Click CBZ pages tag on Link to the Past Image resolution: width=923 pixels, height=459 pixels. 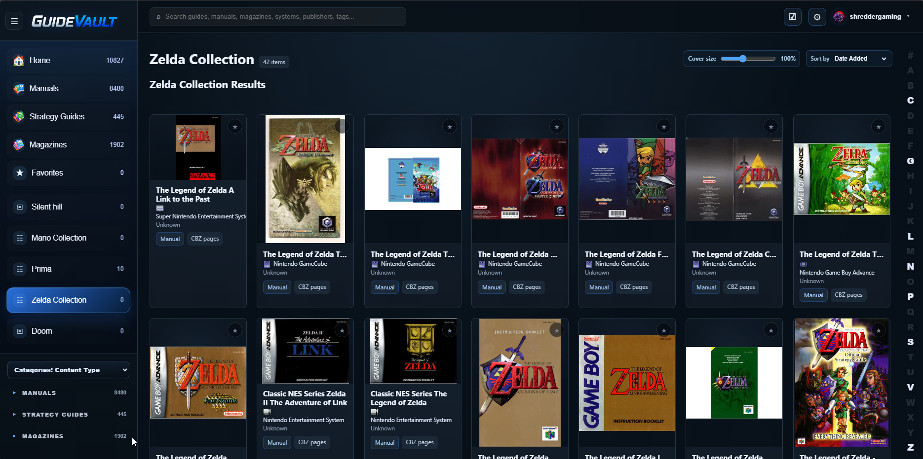pyautogui.click(x=205, y=239)
